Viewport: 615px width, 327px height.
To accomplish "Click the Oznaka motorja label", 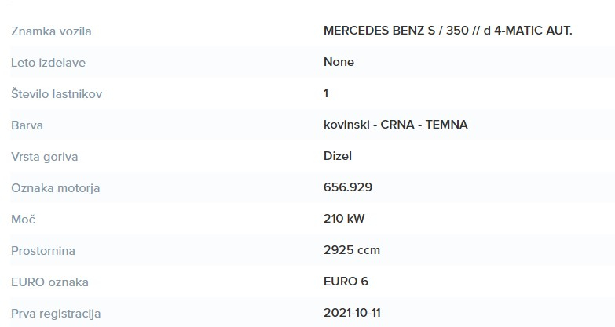I will coord(55,188).
